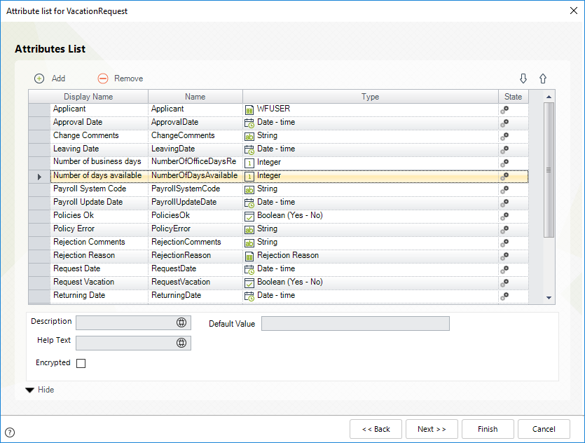Image resolution: width=585 pixels, height=443 pixels.
Task: Click the scrollbar up arrow
Action: 549,97
